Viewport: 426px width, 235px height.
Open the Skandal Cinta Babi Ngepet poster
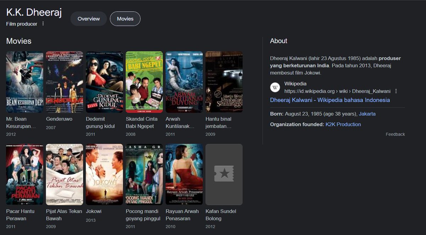(144, 82)
